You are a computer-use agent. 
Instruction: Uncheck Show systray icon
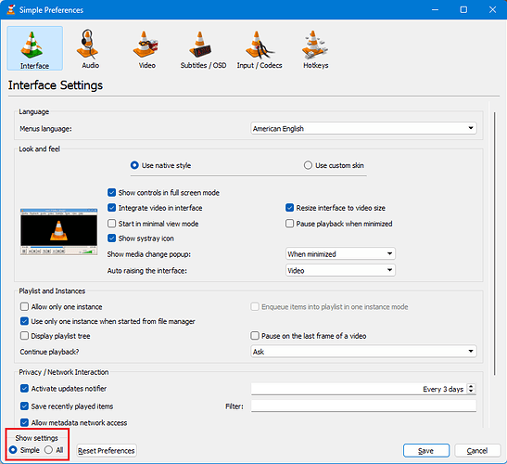click(112, 238)
